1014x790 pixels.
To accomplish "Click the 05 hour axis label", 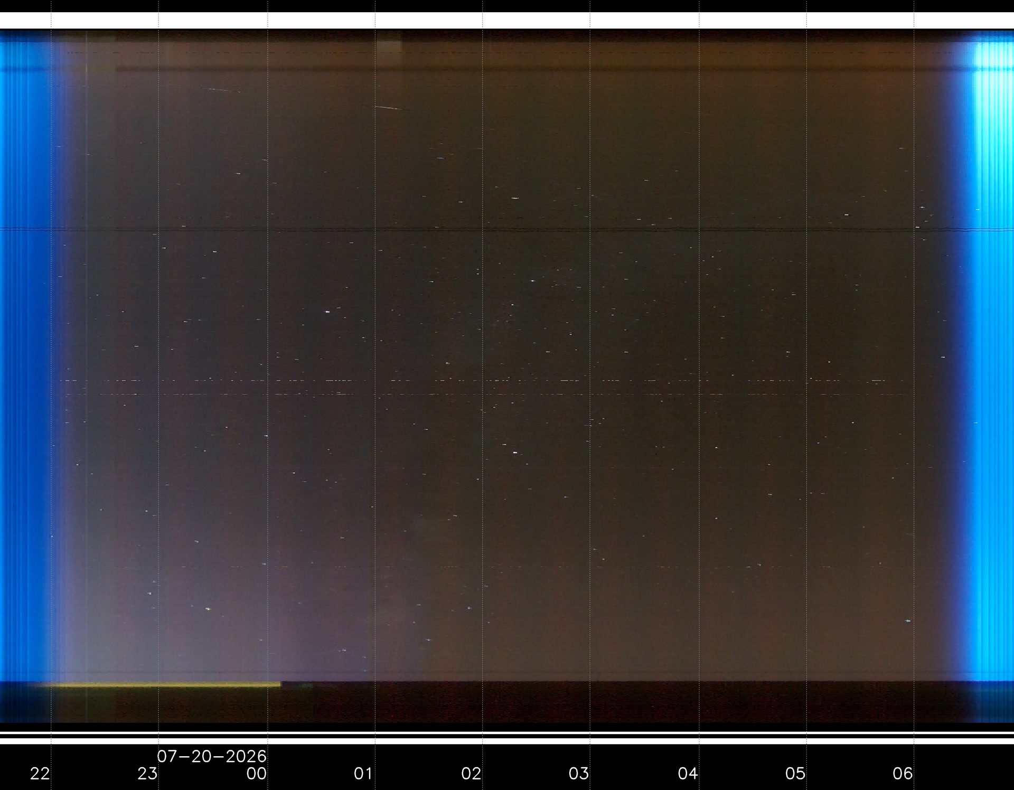I will (x=795, y=774).
